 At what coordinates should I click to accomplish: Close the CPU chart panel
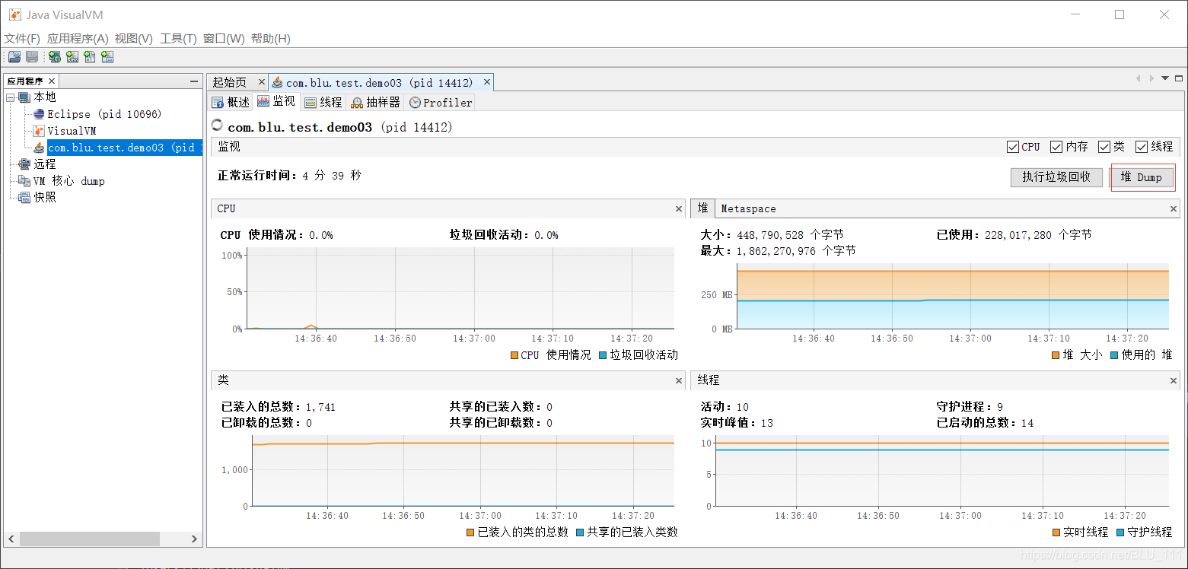[679, 208]
